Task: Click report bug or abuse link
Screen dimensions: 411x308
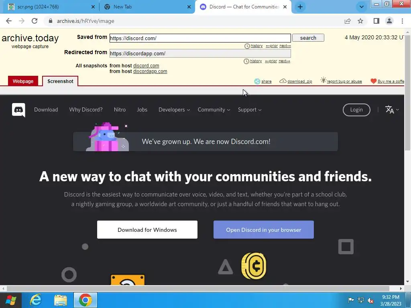Action: 344,81
